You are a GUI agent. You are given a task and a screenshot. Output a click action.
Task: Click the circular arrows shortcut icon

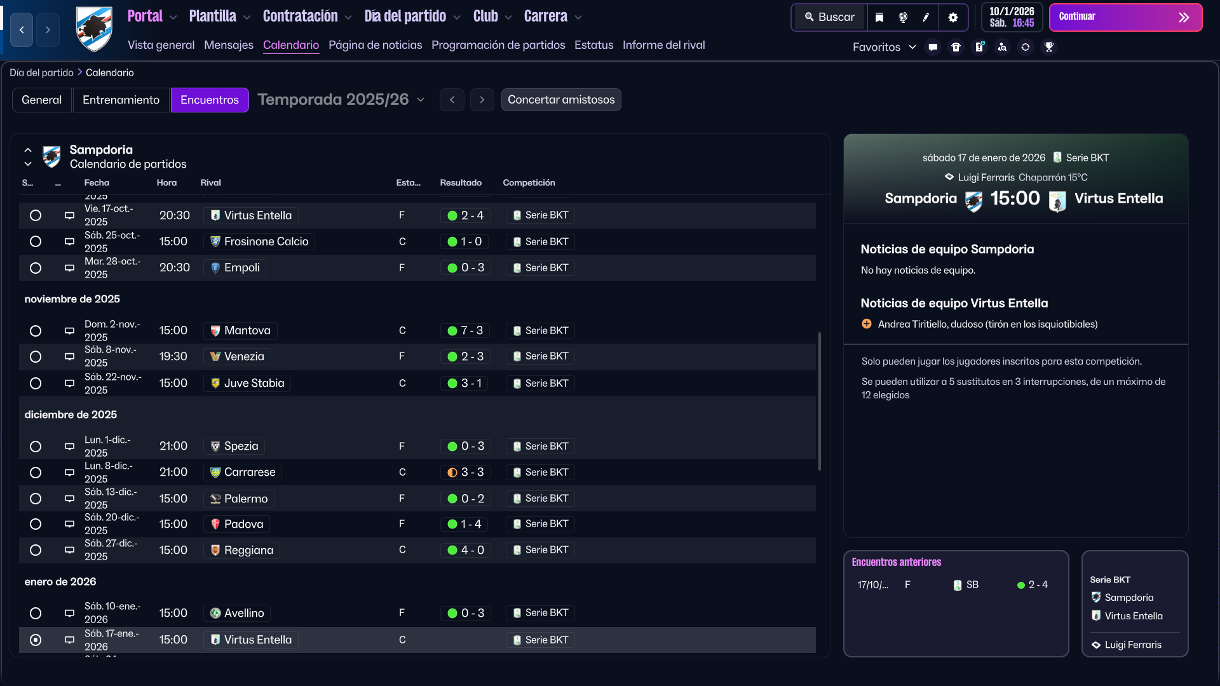coord(1026,47)
